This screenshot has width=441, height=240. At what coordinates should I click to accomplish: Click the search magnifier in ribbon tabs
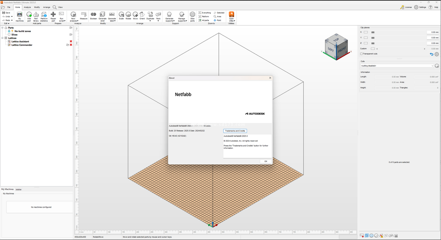click(55, 7)
